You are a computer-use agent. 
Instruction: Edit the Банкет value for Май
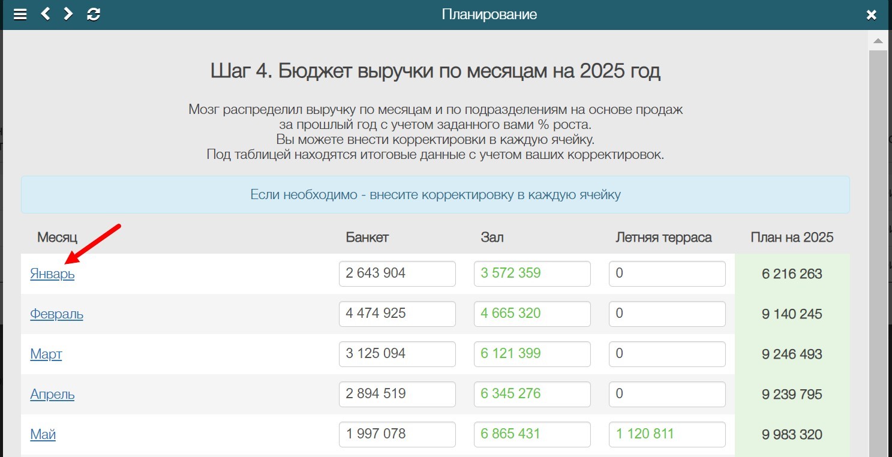[397, 434]
